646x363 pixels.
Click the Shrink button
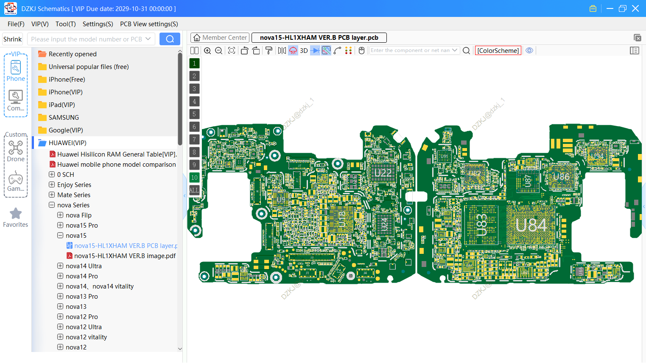click(x=12, y=39)
